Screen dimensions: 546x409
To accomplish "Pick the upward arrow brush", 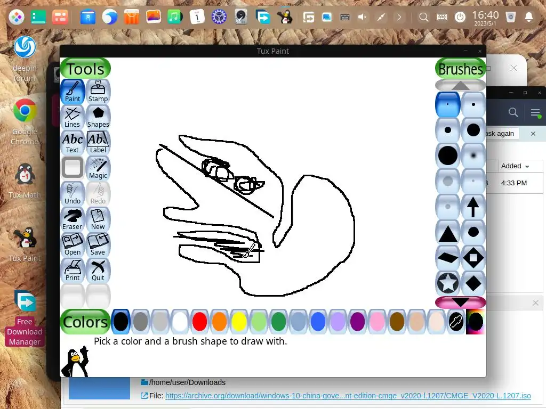I will 473,207.
